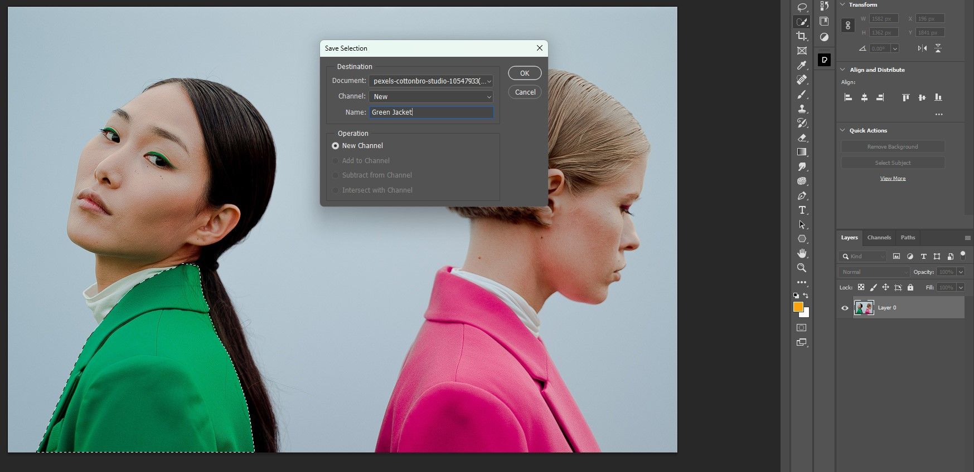
Task: Align top edges in Properties panel
Action: 906,97
